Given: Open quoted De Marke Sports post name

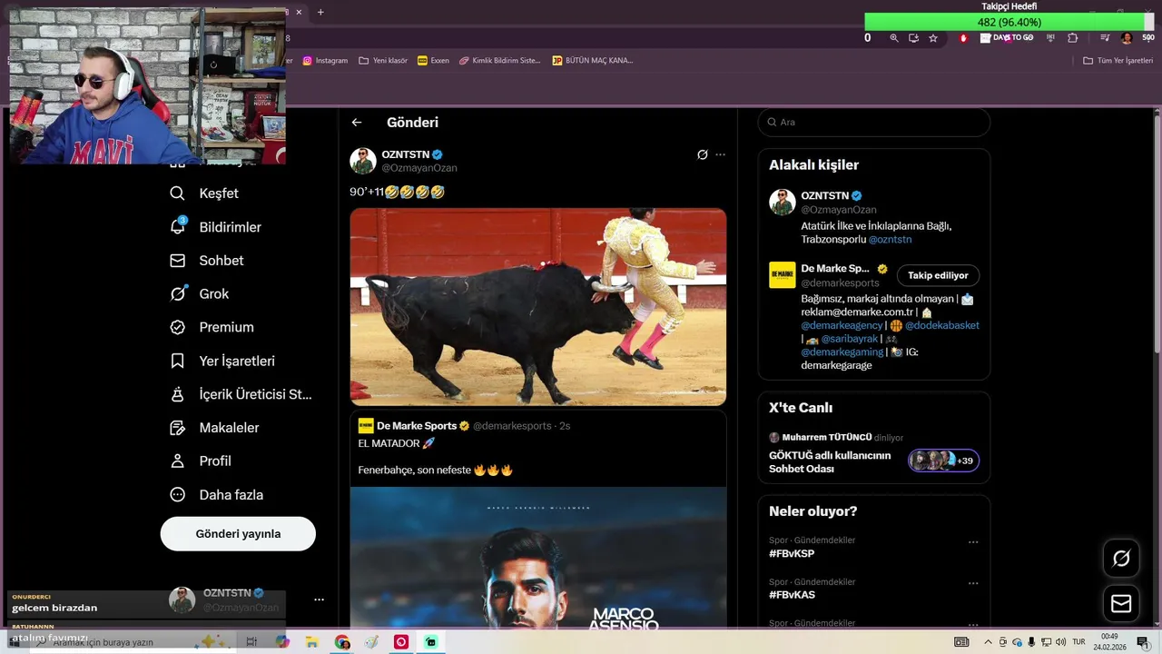Looking at the screenshot, I should coord(417,426).
